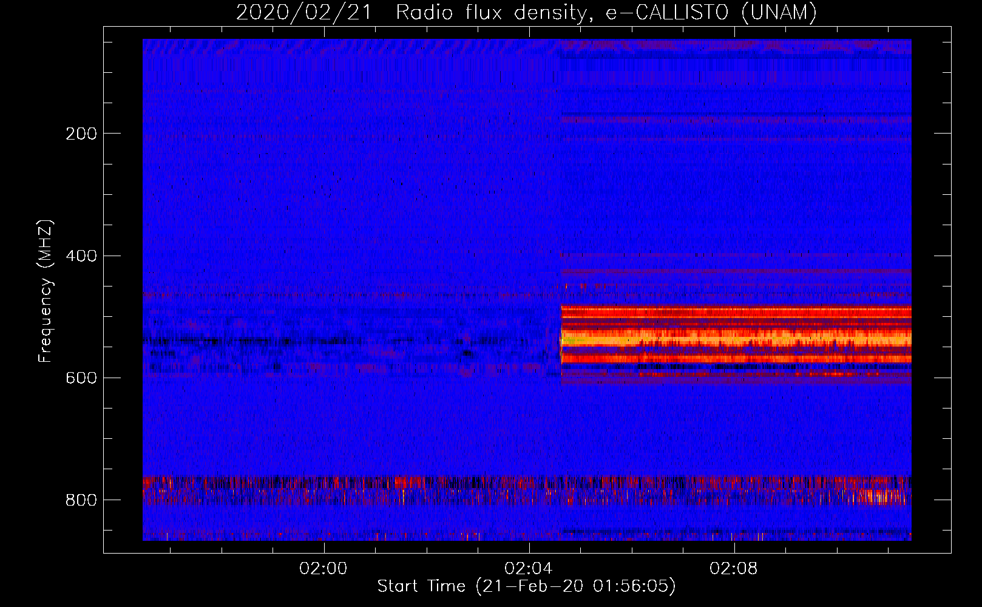982x607 pixels.
Task: Click the 200 frequency tick label
Action: click(81, 134)
